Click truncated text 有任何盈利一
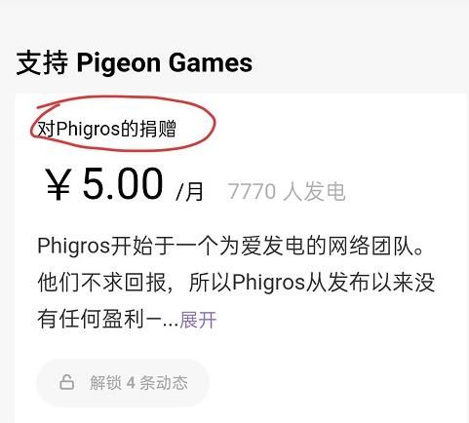Screen dimensions: 469x423 click(99, 320)
